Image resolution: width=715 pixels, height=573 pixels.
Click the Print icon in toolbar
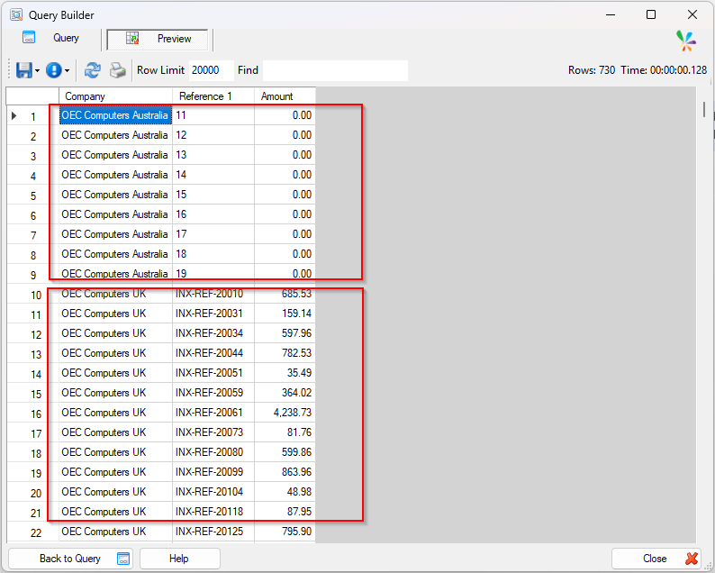(x=118, y=70)
